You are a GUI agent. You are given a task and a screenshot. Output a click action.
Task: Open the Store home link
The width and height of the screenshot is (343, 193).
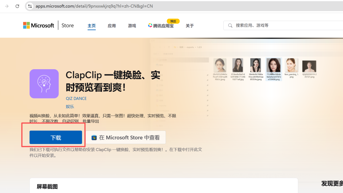(x=68, y=25)
